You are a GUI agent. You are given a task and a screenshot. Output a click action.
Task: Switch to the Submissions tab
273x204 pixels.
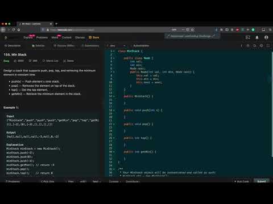coord(90,46)
